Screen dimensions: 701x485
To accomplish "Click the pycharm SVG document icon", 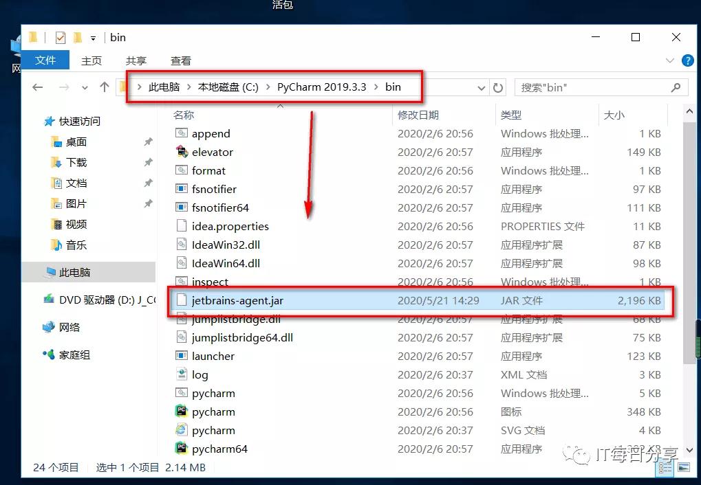I will click(x=181, y=430).
